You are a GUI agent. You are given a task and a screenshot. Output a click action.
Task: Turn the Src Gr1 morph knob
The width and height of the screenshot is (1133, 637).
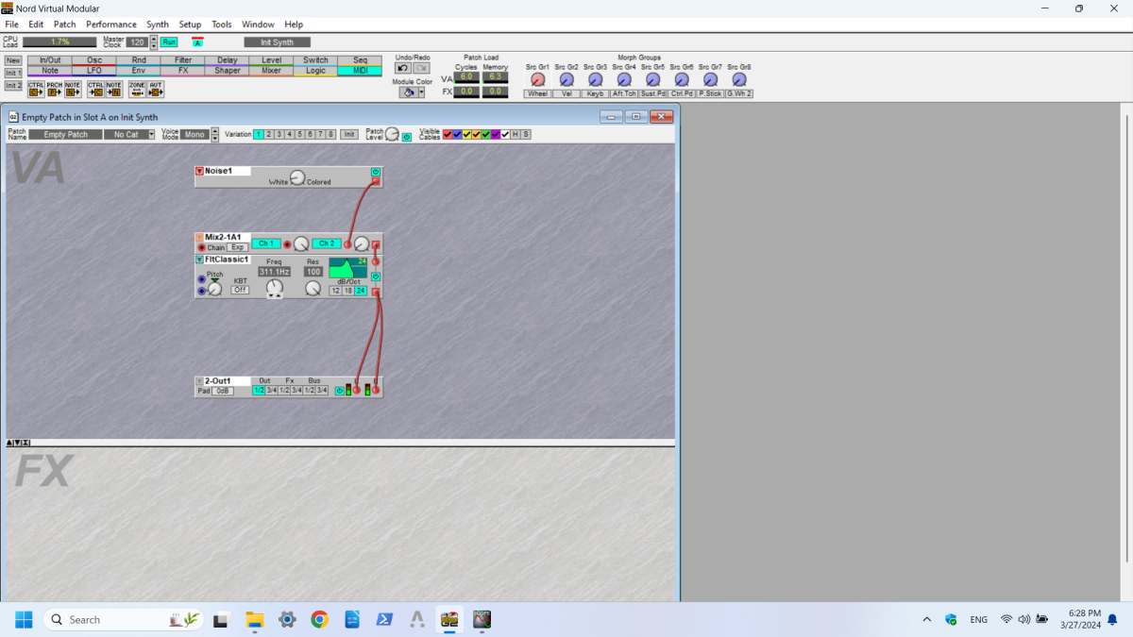pyautogui.click(x=537, y=80)
